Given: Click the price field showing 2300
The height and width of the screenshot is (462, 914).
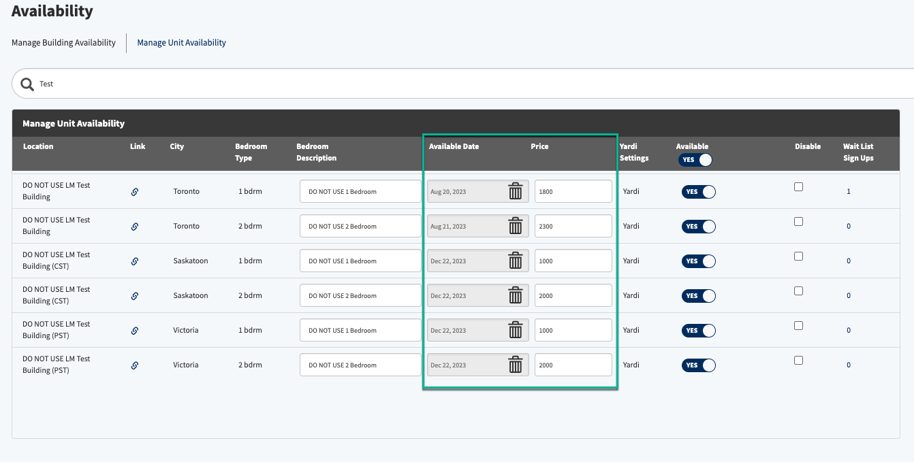Looking at the screenshot, I should click(573, 226).
